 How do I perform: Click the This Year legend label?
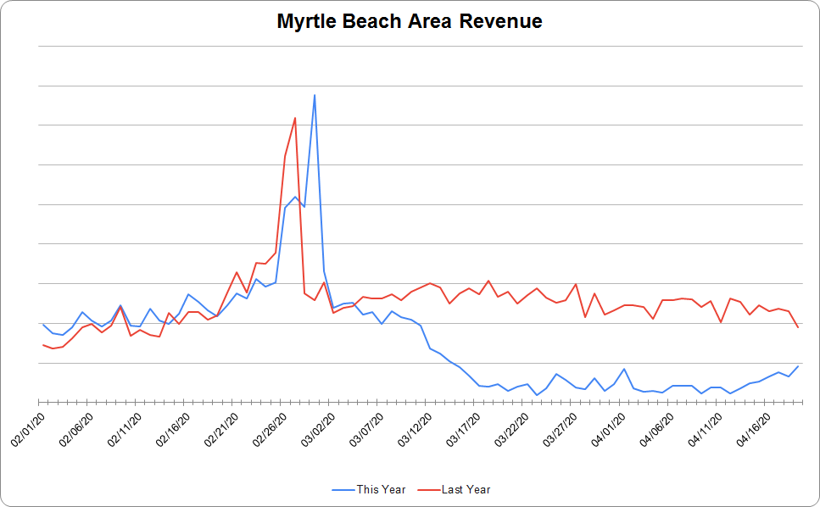point(381,489)
